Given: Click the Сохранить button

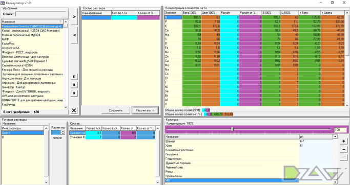Looking at the screenshot, I should pos(116,110).
